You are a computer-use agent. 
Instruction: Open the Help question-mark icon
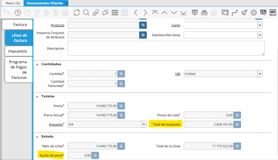pyautogui.click(x=18, y=12)
